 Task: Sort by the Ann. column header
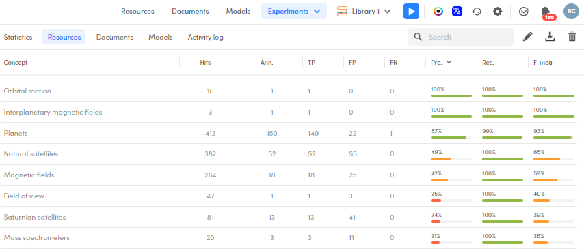tap(267, 63)
